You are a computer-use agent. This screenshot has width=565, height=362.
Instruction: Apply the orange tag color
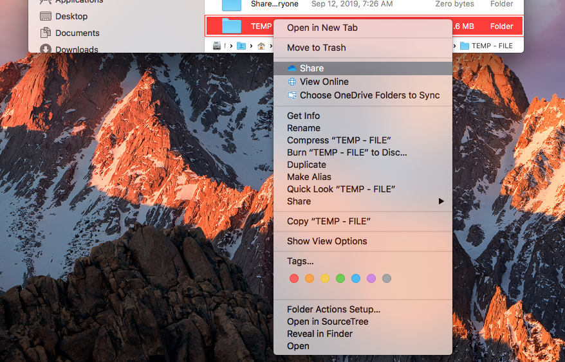(x=310, y=278)
